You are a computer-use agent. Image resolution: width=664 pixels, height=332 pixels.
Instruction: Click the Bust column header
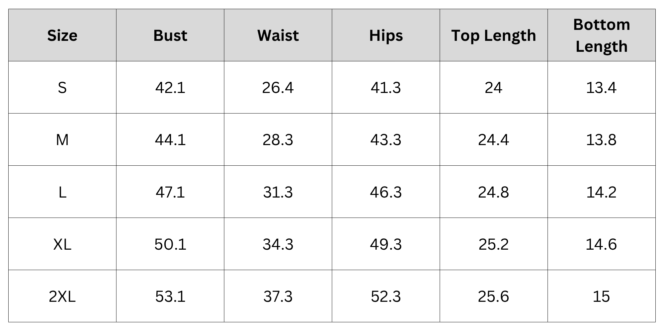coord(170,35)
